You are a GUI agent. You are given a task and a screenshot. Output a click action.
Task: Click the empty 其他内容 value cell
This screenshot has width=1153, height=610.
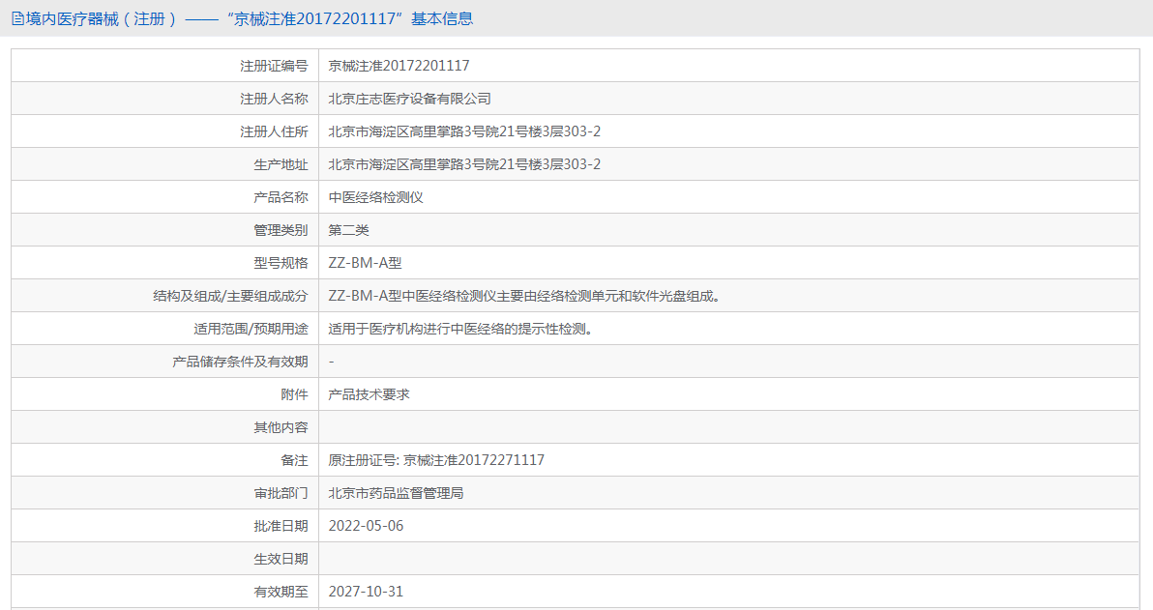[x=725, y=427]
